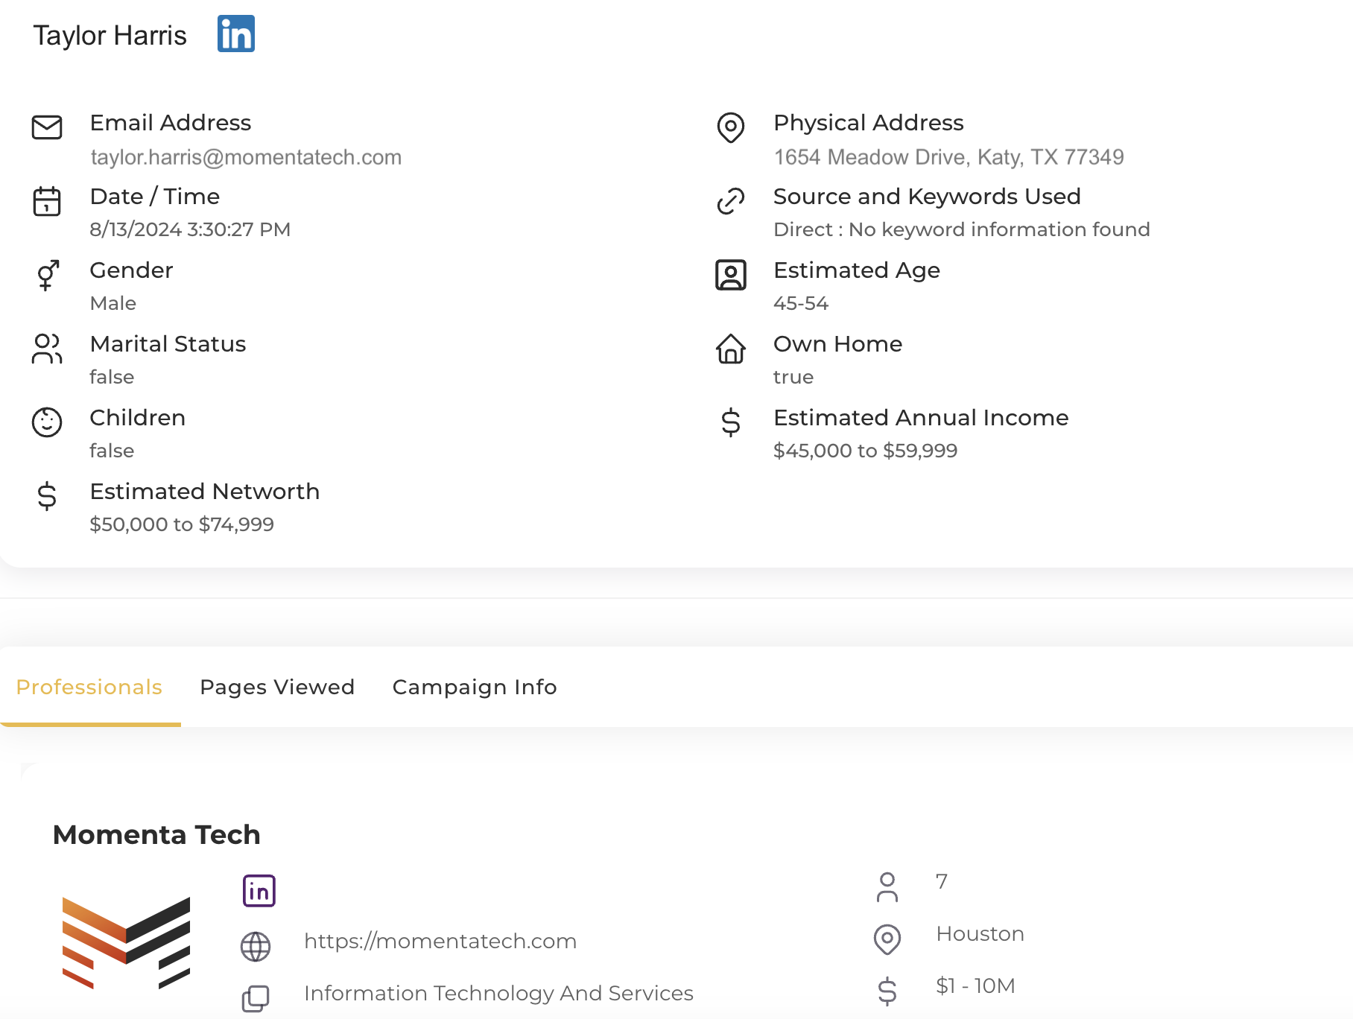The width and height of the screenshot is (1353, 1019).
Task: Click the Source and Keywords link icon
Action: pos(730,201)
